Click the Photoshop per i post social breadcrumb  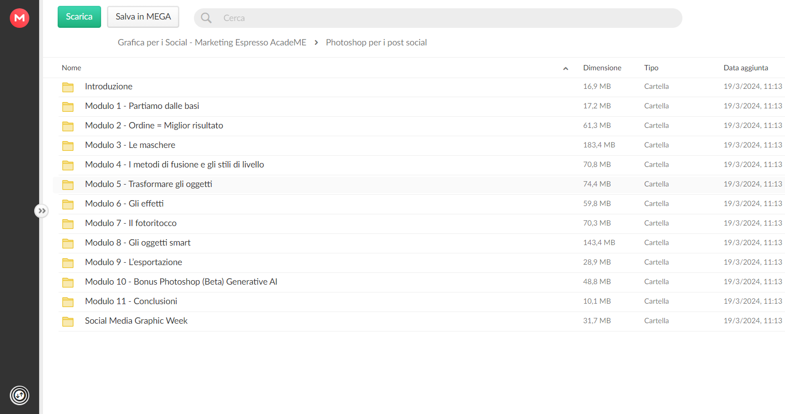tap(376, 42)
